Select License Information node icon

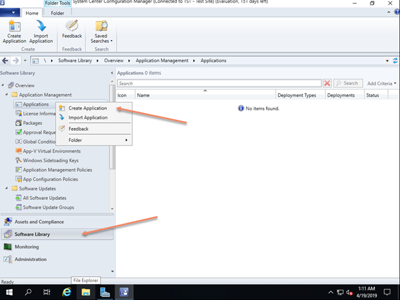pyautogui.click(x=19, y=113)
